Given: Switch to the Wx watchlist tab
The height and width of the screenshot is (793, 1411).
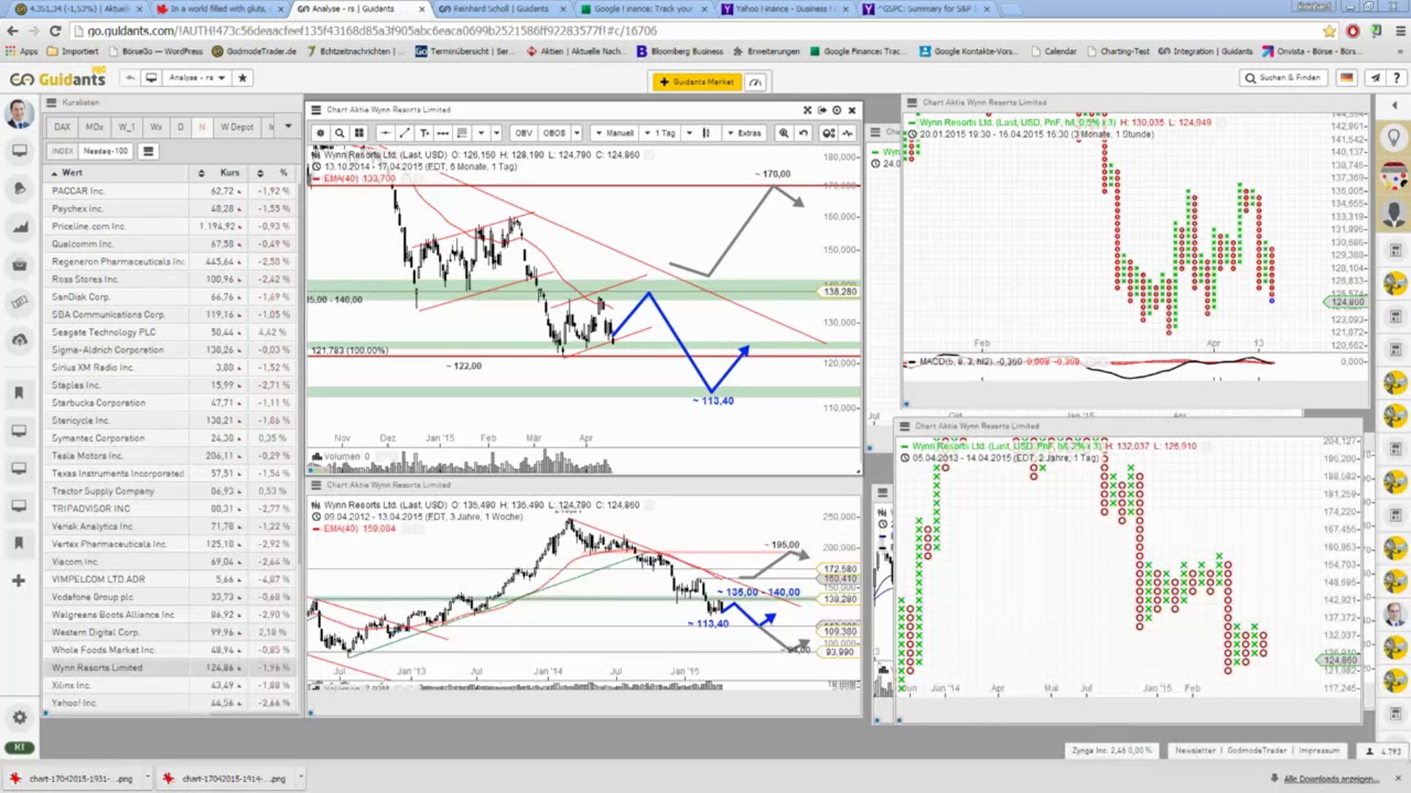Looking at the screenshot, I should (156, 127).
